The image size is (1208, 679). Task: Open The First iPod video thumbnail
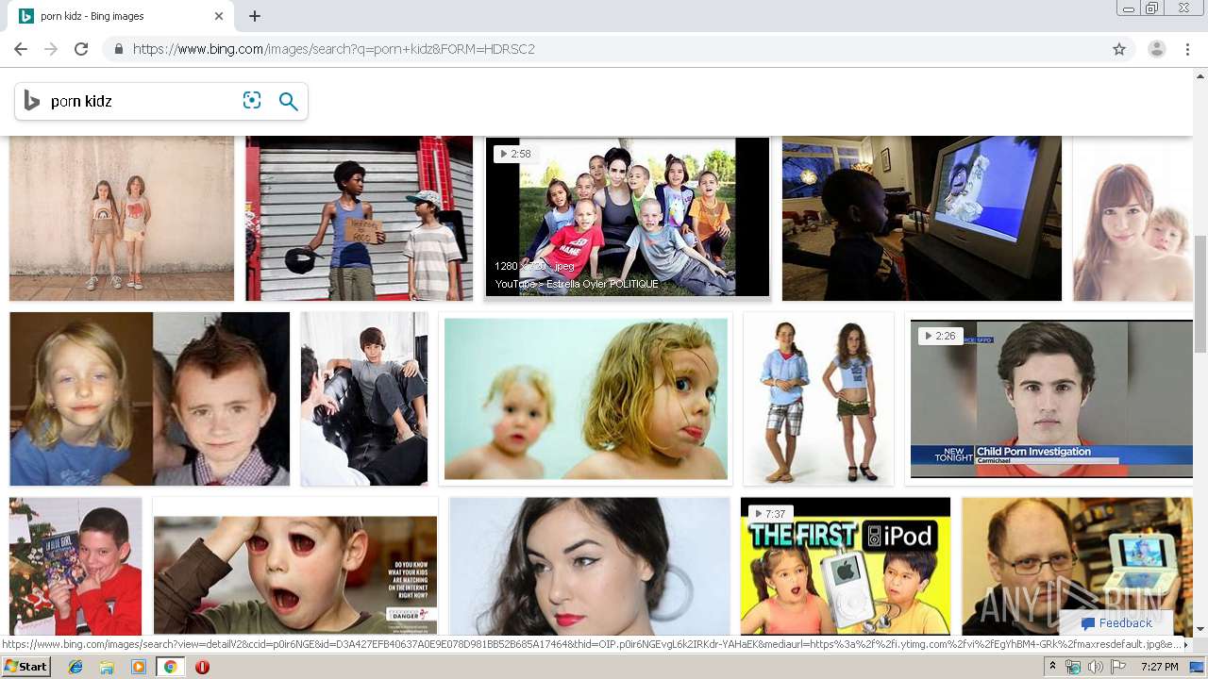pyautogui.click(x=846, y=566)
